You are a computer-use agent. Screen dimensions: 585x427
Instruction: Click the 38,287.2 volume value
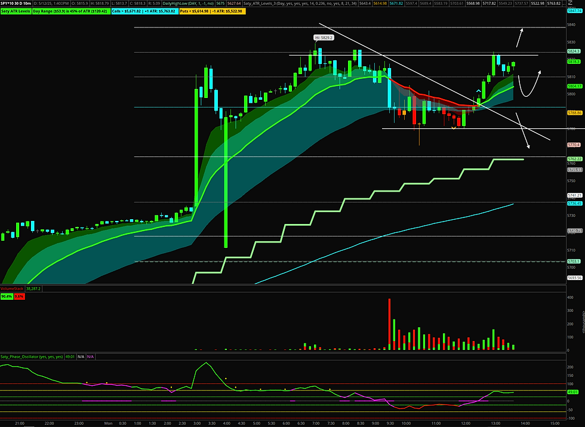point(33,288)
